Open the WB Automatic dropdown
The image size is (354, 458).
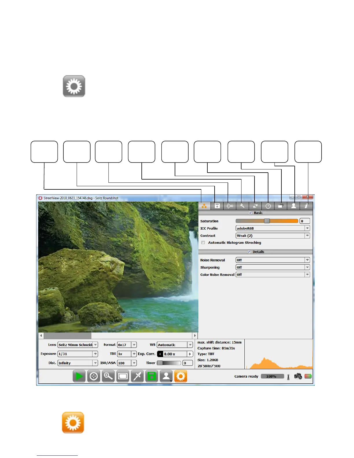pos(175,345)
